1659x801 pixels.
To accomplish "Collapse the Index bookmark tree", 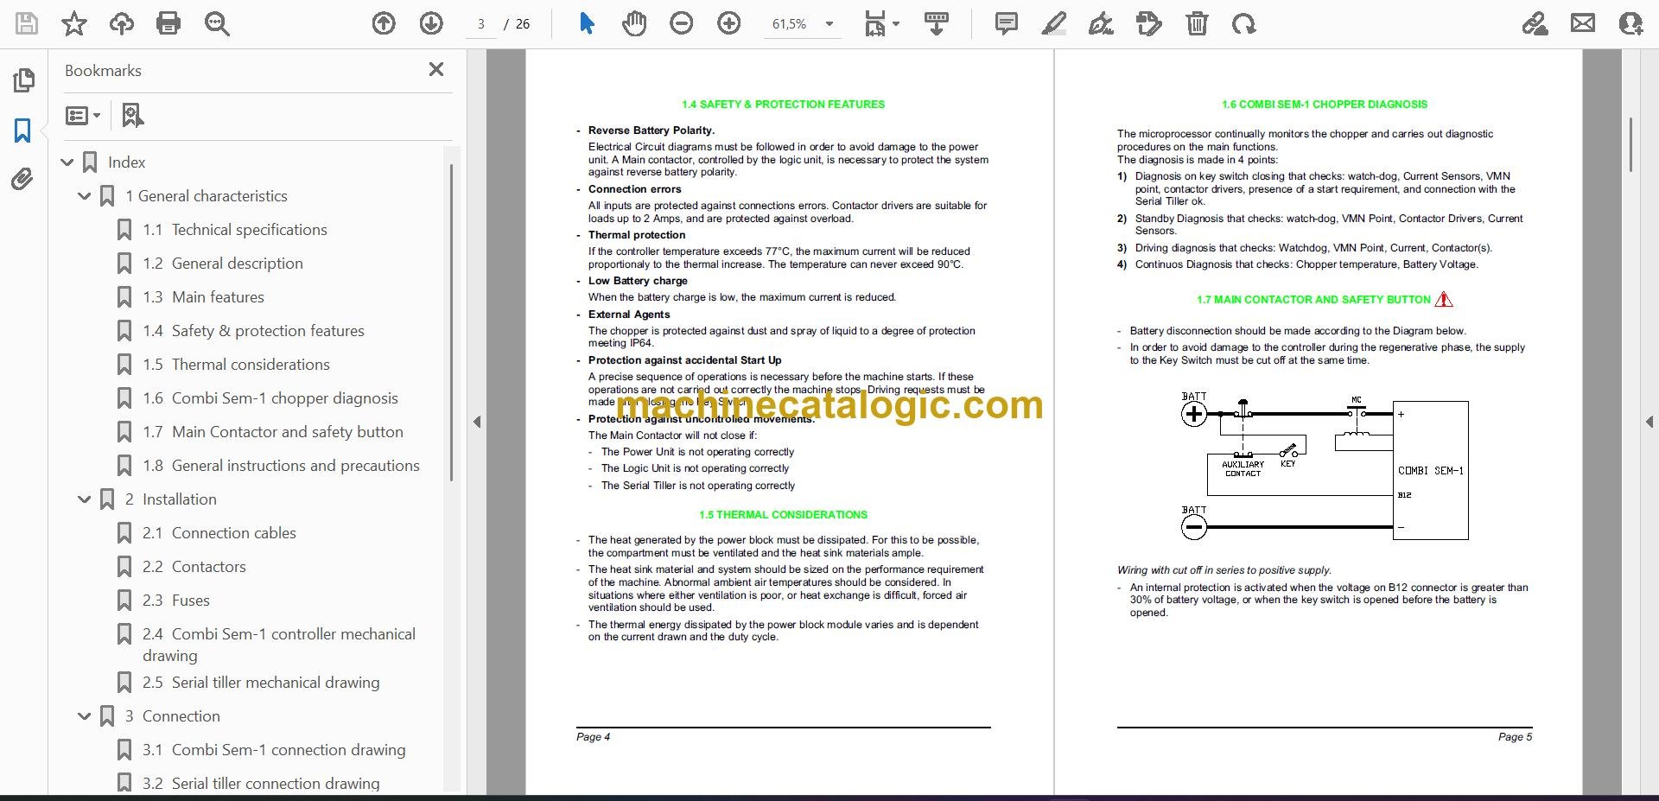I will tap(67, 162).
